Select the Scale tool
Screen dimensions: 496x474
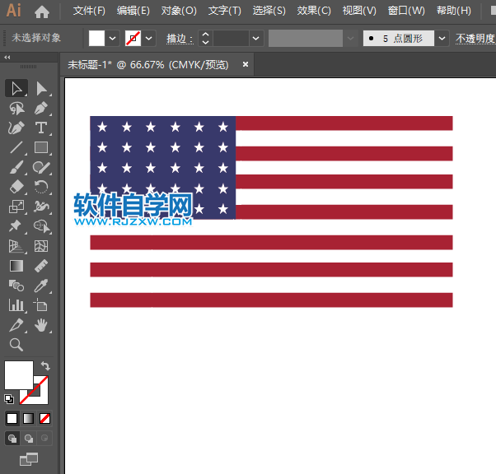click(16, 207)
